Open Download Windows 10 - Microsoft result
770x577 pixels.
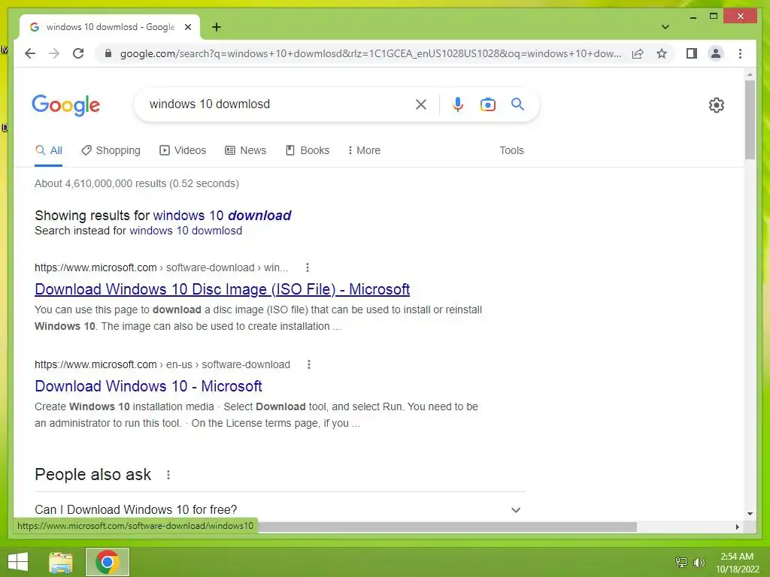pos(148,386)
